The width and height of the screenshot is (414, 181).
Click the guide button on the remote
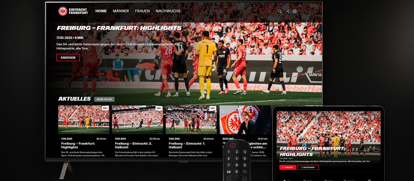pos(229,172)
